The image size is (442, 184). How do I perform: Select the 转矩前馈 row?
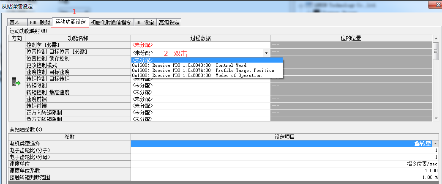click(78, 106)
